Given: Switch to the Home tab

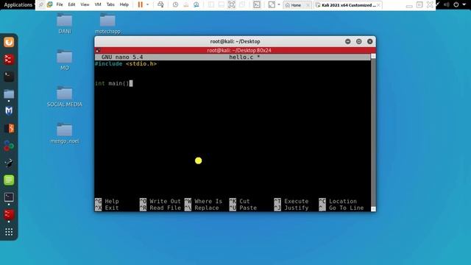Looking at the screenshot, I should tap(297, 5).
